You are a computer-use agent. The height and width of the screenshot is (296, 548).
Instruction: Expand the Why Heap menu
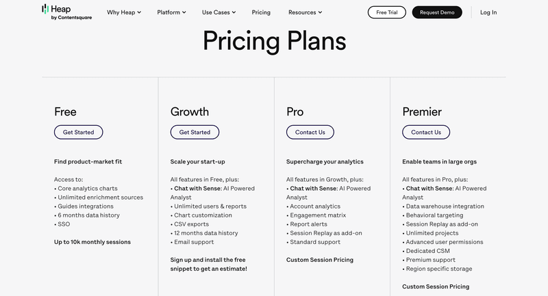pos(123,12)
